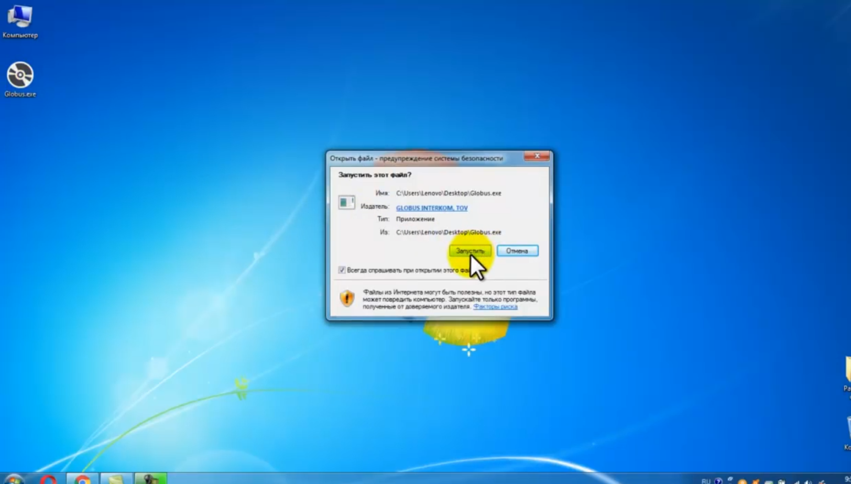Click the security shield warning icon

pyautogui.click(x=347, y=299)
